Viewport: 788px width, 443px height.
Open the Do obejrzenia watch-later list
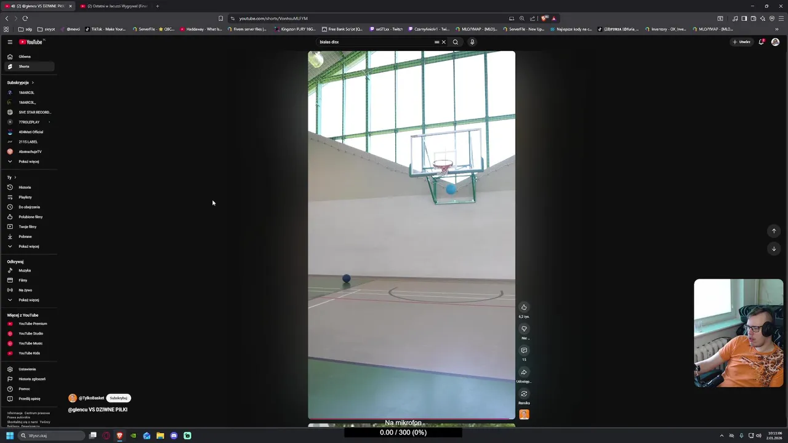click(28, 207)
